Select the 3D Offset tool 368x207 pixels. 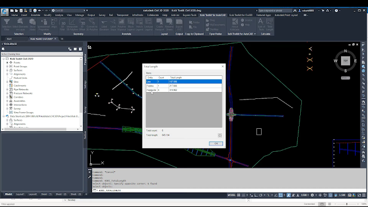82,24
